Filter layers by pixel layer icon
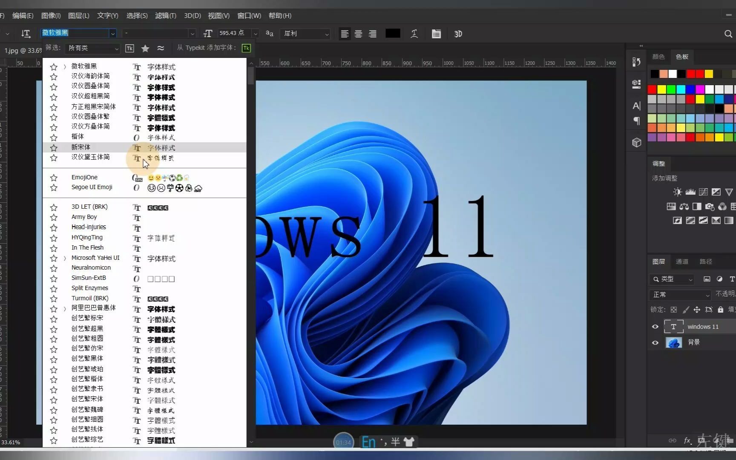Viewport: 736px width, 460px height. click(x=707, y=279)
